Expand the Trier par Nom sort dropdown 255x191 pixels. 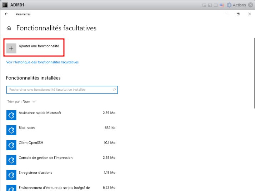pyautogui.click(x=21, y=101)
